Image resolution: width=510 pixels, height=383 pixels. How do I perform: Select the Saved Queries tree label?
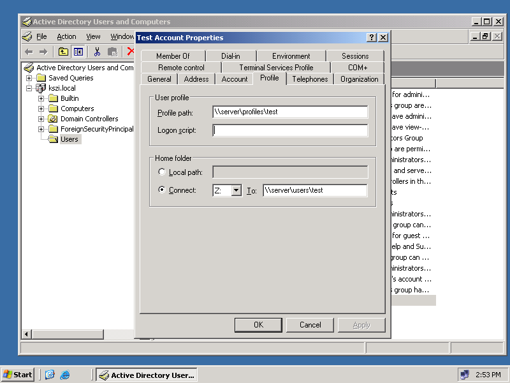[x=71, y=78]
